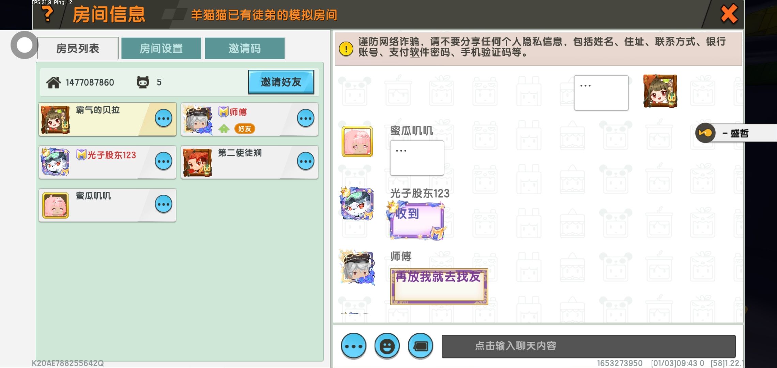Image resolution: width=777 pixels, height=368 pixels.
Task: Open options menu for 霸气的贝拉
Action: [x=164, y=118]
